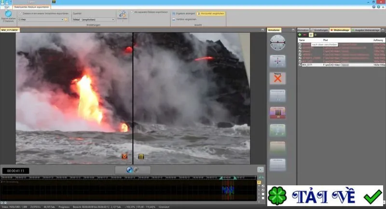This screenshot has height=209, width=386.
Task: Switch to the Ausgabe Medienablage tab
Action: 366,30
